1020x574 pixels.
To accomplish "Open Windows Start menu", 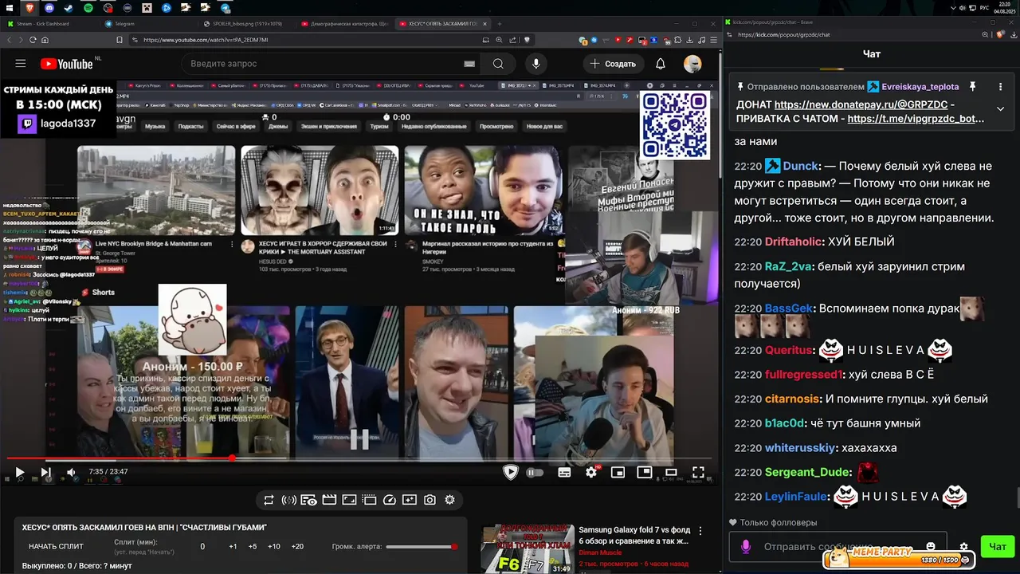I will click(8, 7).
